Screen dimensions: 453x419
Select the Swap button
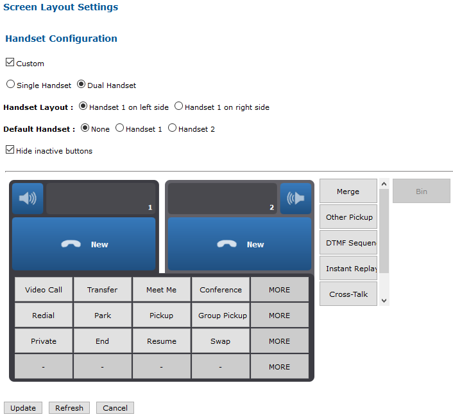[x=221, y=341]
